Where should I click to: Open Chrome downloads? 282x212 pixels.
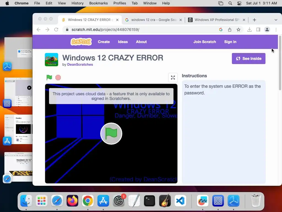tap(250, 30)
